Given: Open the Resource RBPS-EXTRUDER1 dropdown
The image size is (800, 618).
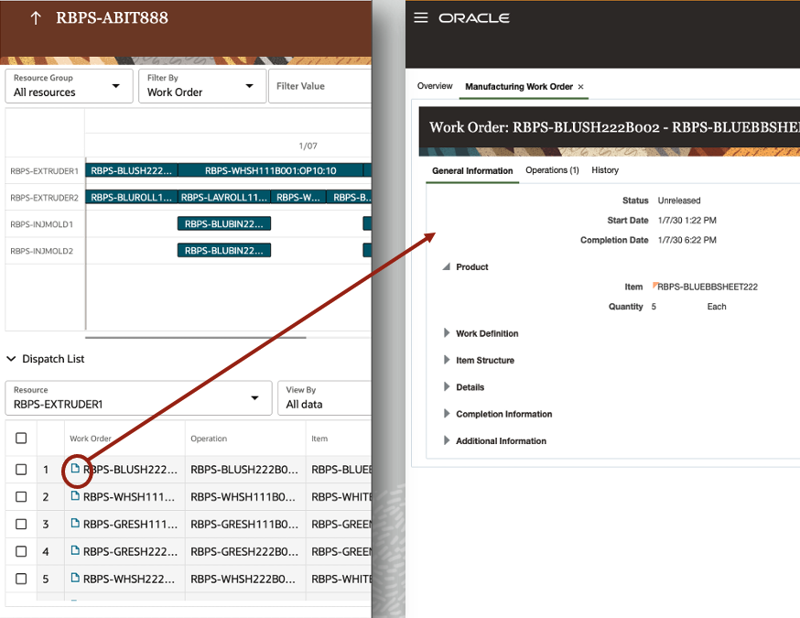Looking at the screenshot, I should click(x=139, y=397).
